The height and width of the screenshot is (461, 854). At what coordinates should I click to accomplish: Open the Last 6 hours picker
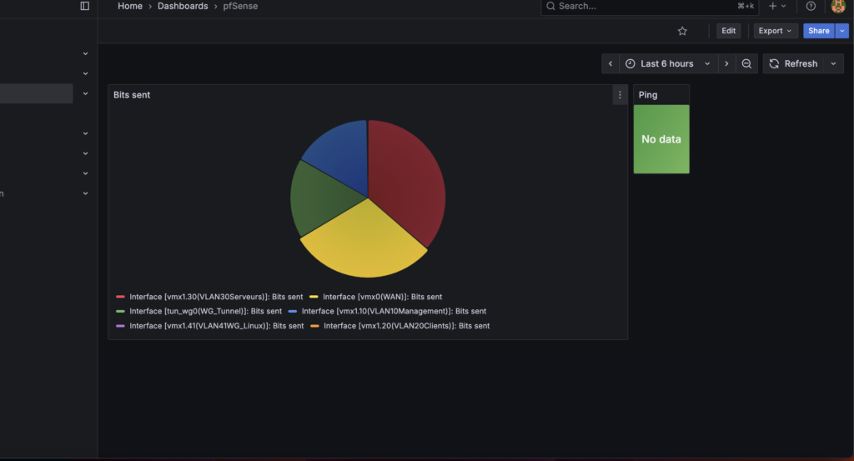668,63
